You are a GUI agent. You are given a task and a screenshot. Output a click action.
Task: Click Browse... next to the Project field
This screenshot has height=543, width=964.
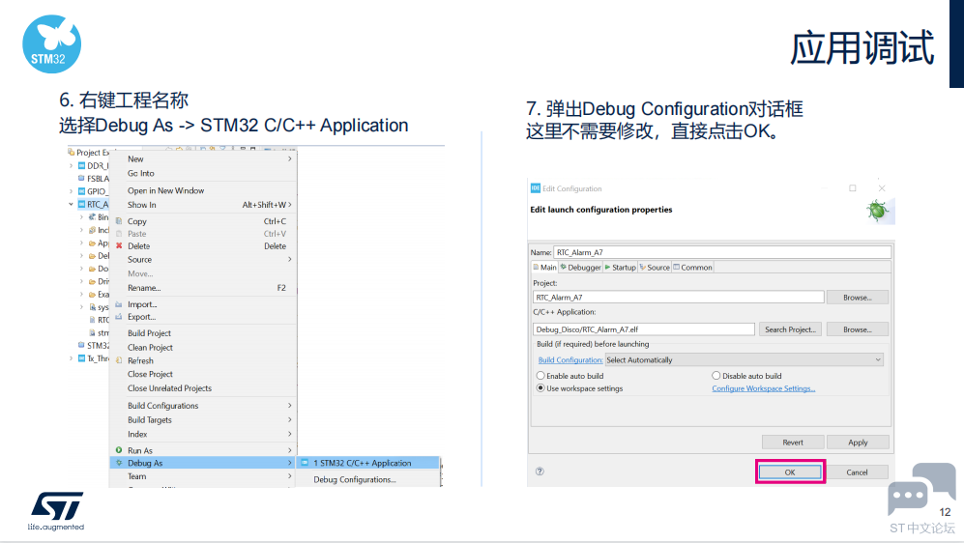(x=858, y=298)
